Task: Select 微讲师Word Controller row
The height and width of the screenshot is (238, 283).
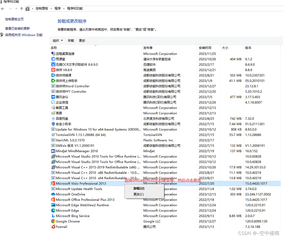Action: pos(166,86)
